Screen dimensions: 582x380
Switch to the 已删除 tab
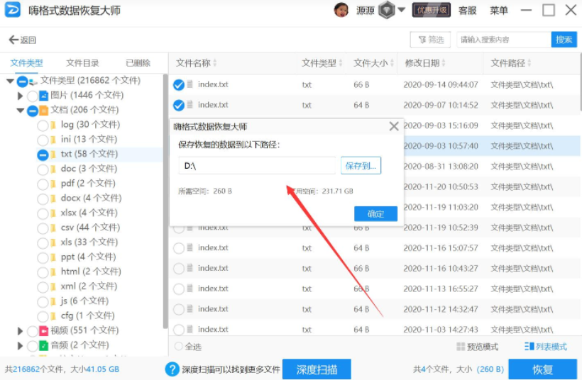[x=138, y=63]
